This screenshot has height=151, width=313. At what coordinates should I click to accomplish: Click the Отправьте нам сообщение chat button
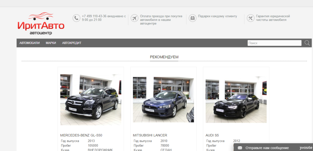click(267, 148)
